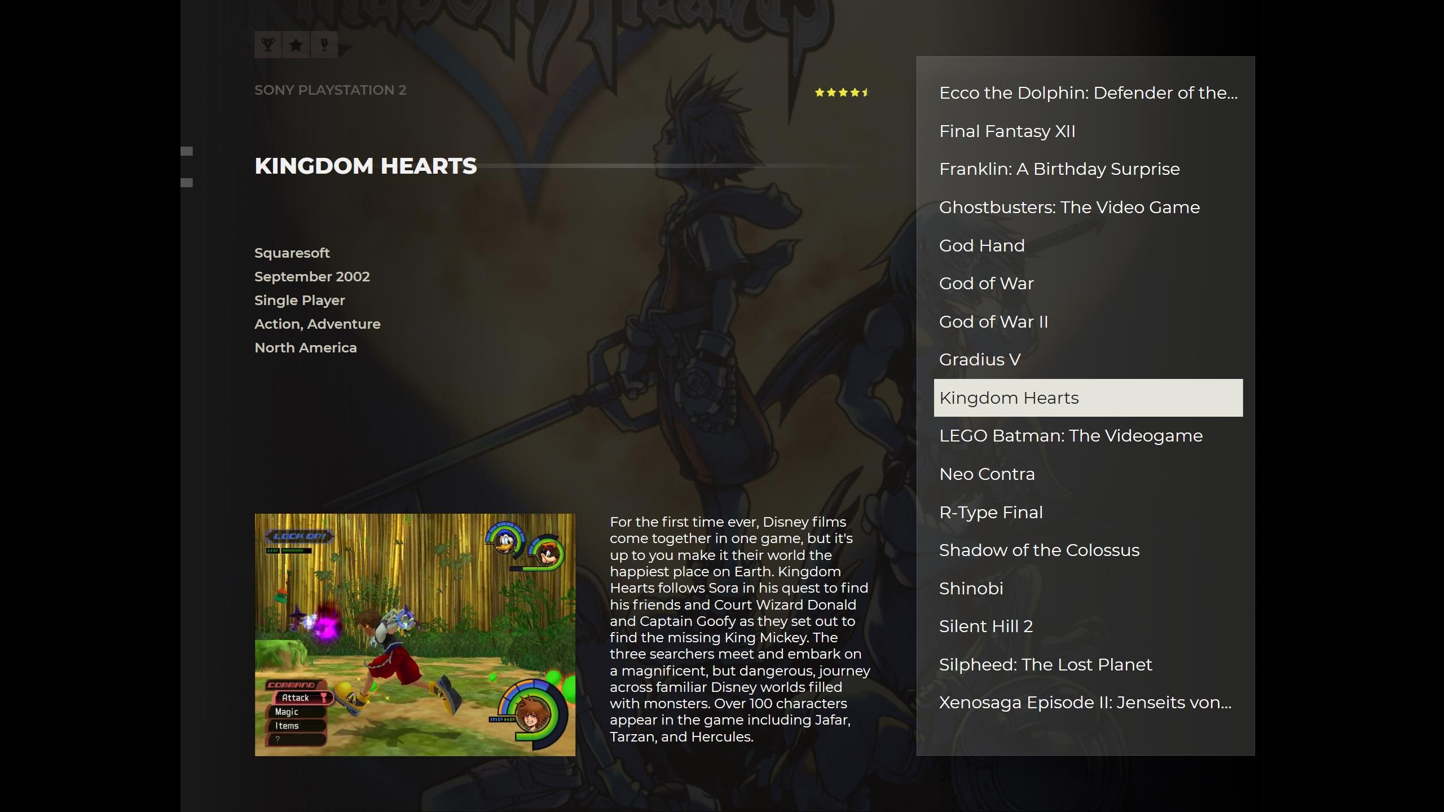Select Final Fantasy XII in game list

(1088, 131)
